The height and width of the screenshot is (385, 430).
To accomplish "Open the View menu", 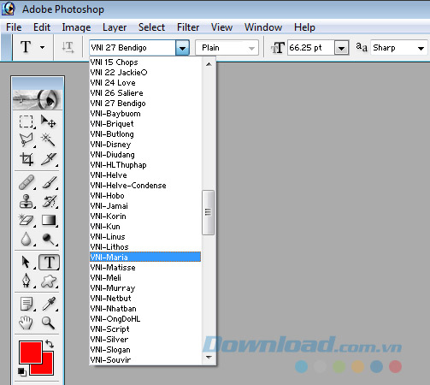I will coord(221,27).
